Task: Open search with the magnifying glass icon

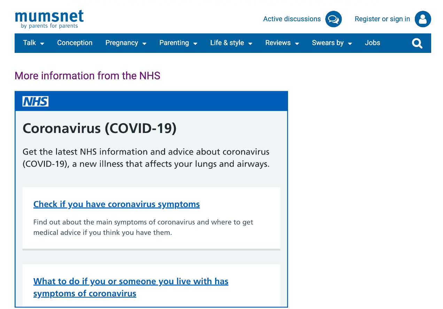Action: click(x=417, y=43)
